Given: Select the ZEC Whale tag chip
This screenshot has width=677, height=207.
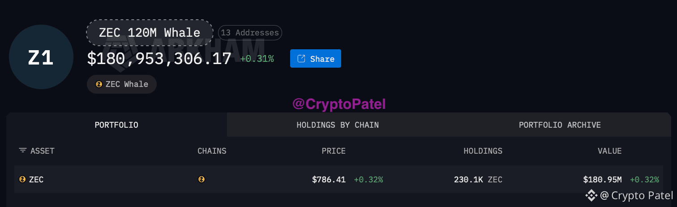Looking at the screenshot, I should tap(122, 84).
